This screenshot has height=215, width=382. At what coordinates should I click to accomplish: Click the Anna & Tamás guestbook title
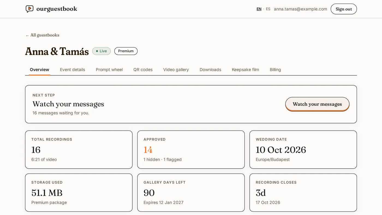(x=57, y=51)
